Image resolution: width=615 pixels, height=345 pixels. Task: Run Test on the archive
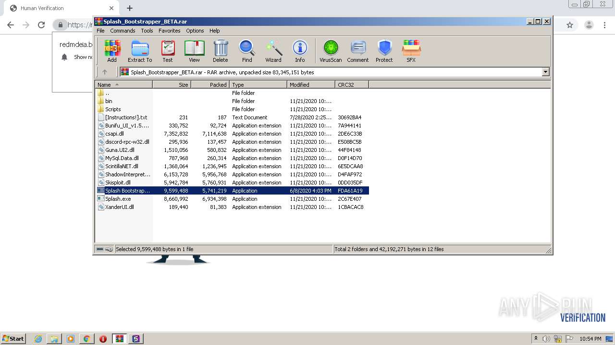coord(167,51)
